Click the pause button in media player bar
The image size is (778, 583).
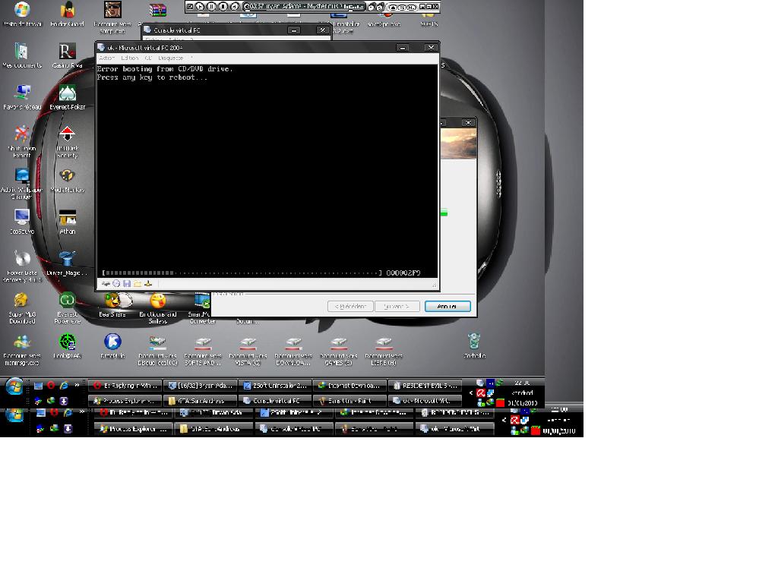pyautogui.click(x=211, y=6)
